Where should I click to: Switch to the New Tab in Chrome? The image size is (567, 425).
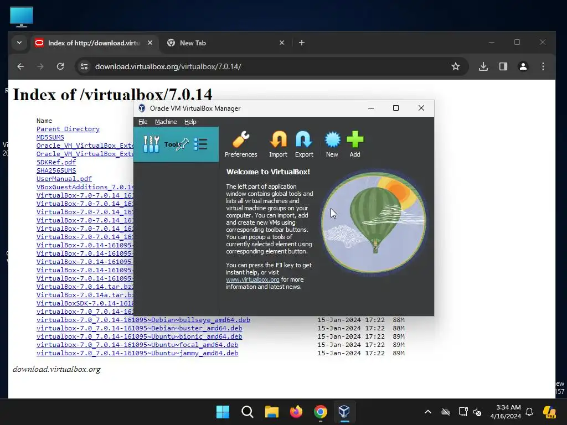[224, 43]
